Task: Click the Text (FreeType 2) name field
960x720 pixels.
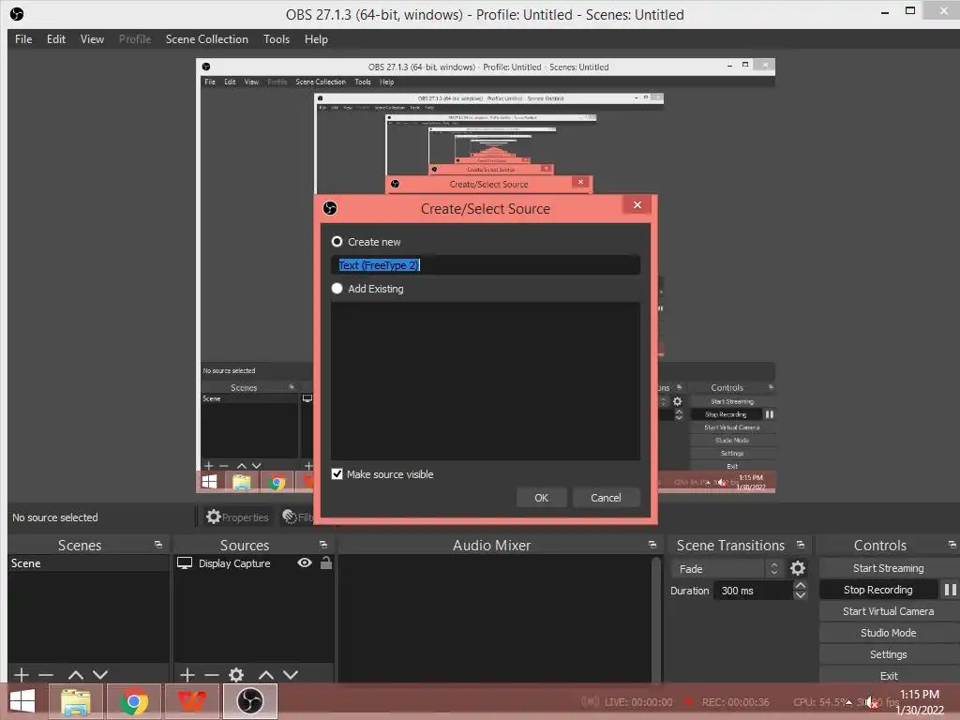Action: [485, 265]
